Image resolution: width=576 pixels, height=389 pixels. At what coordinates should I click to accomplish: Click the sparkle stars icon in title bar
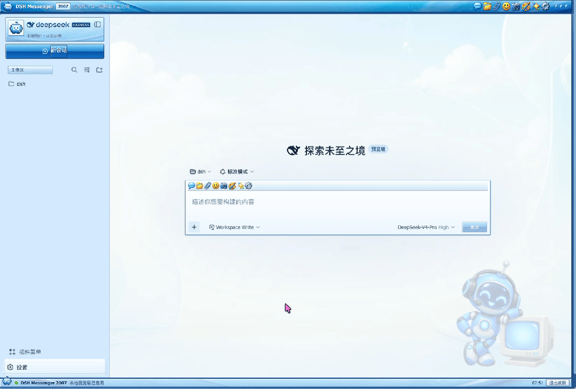pyautogui.click(x=535, y=6)
